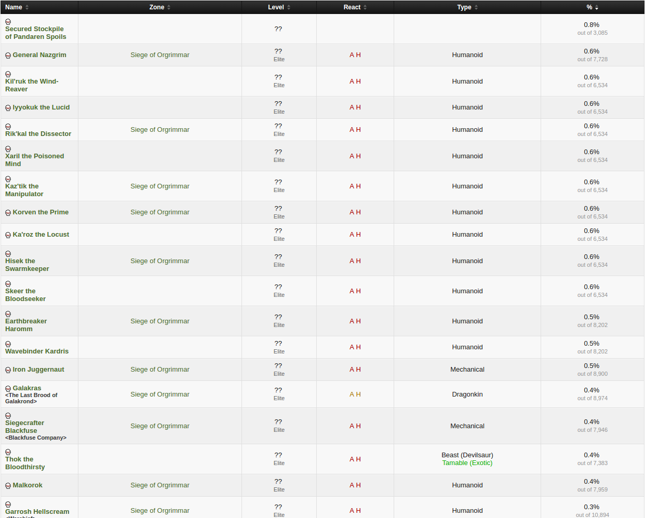Screen dimensions: 645x518
Task: Open the Thok the Bloodthirsty link
Action: [25, 463]
